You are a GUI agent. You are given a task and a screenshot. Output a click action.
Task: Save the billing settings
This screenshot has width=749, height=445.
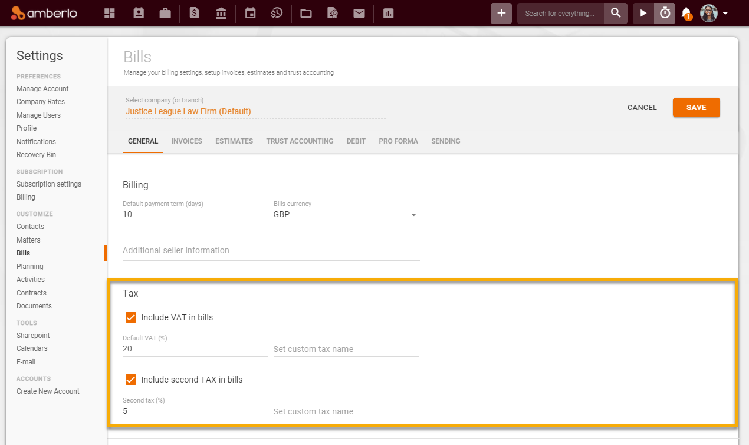point(696,108)
